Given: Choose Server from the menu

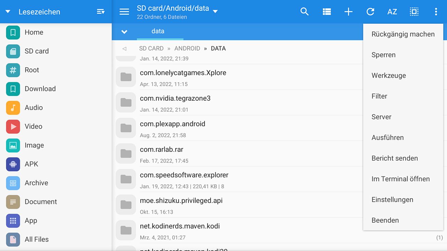Looking at the screenshot, I should [x=403, y=117].
